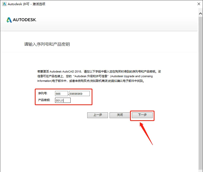Focus the serial number field 69696969
The width and height of the screenshot is (203, 172).
[79, 94]
